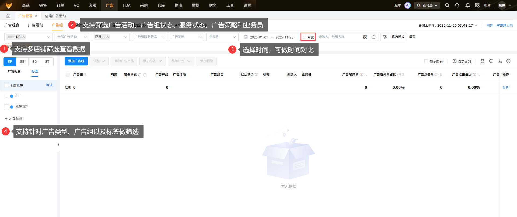Open customer support headset icon

click(x=457, y=5)
